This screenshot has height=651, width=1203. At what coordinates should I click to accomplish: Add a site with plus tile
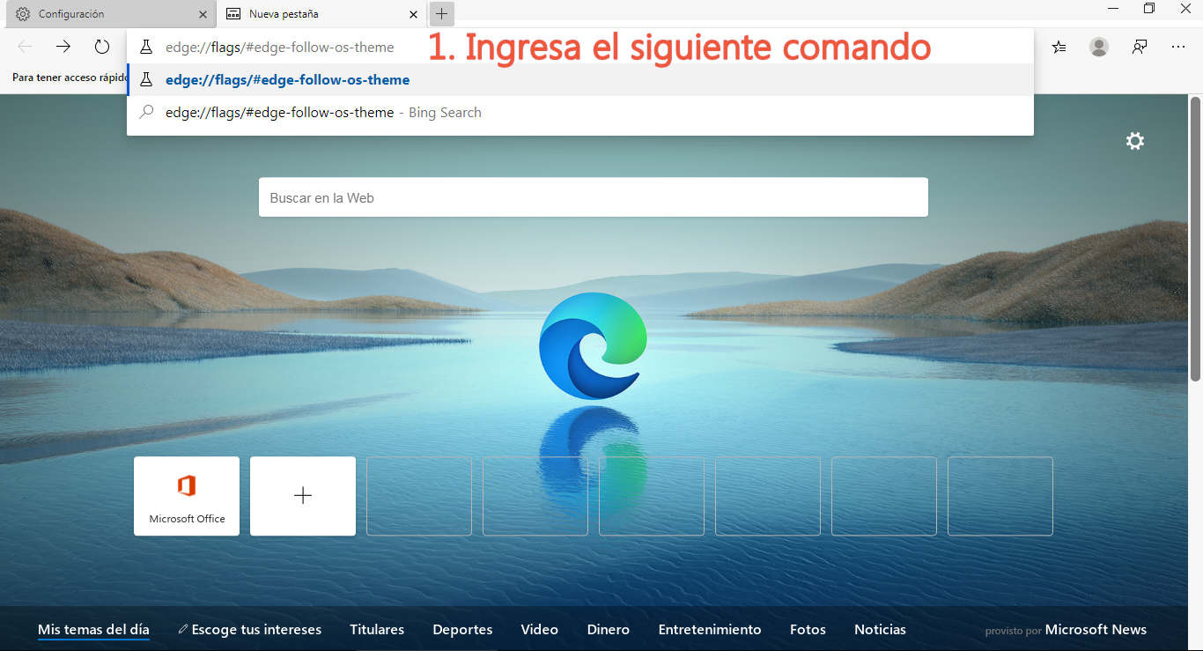303,496
